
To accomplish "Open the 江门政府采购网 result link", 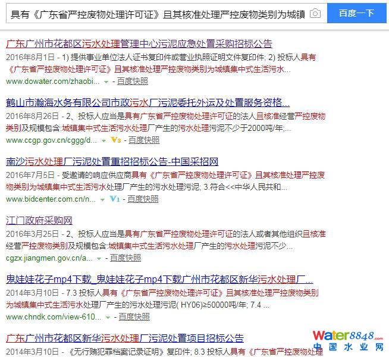I will click(x=39, y=220).
